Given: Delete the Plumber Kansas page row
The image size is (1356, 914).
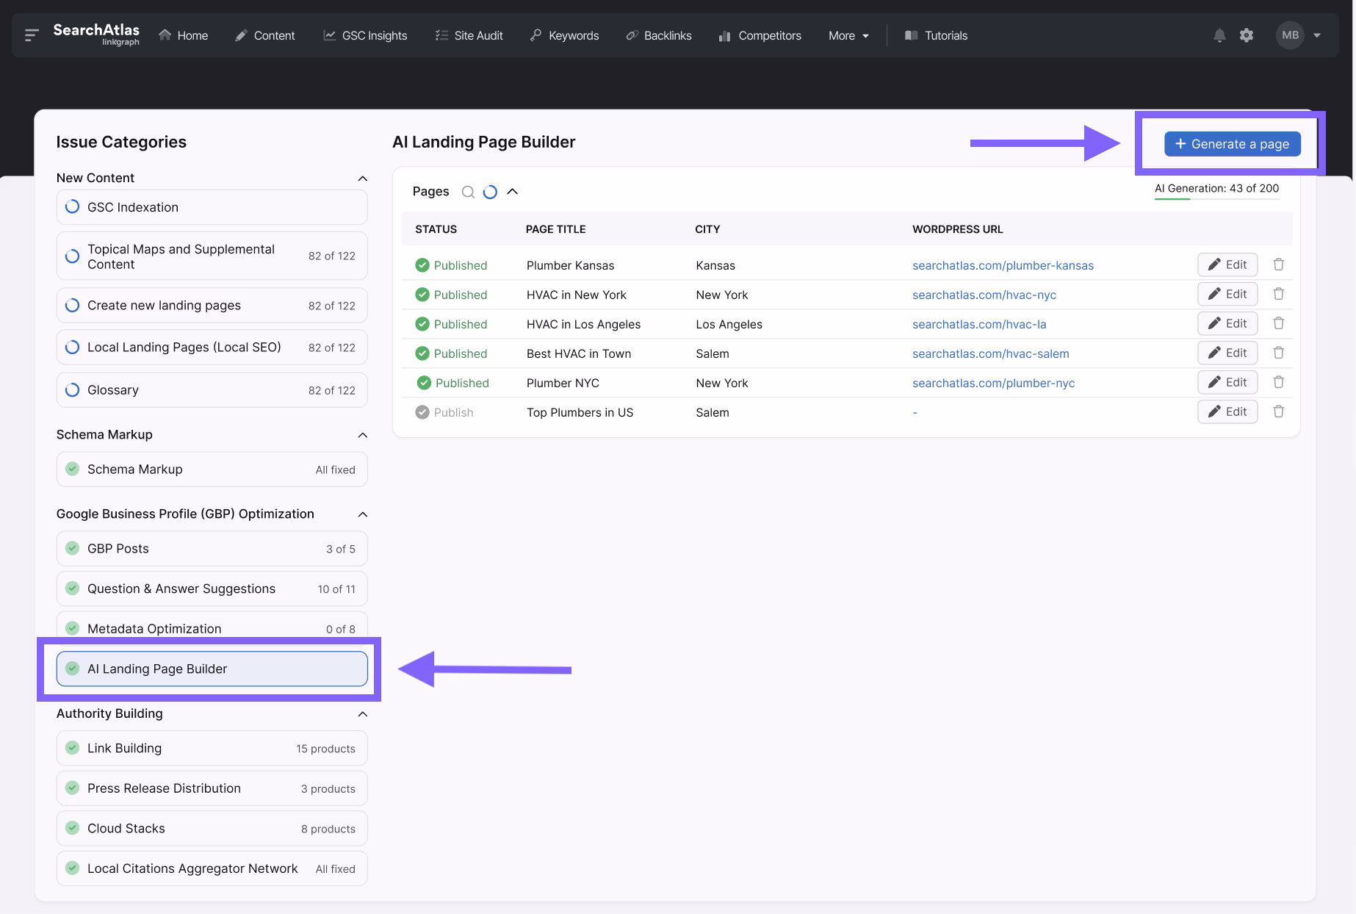Looking at the screenshot, I should (x=1278, y=265).
